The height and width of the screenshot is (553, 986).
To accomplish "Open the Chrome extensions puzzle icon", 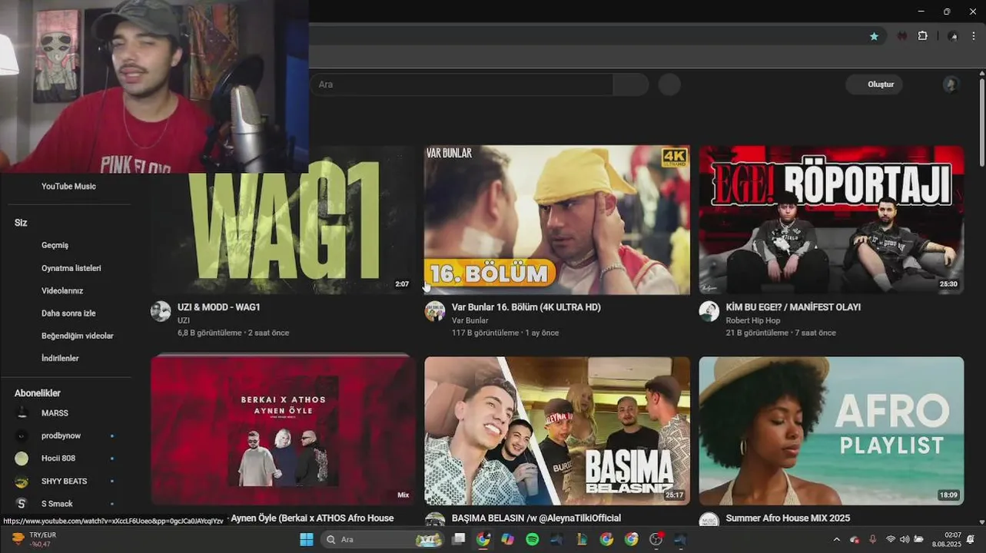I will coord(923,36).
